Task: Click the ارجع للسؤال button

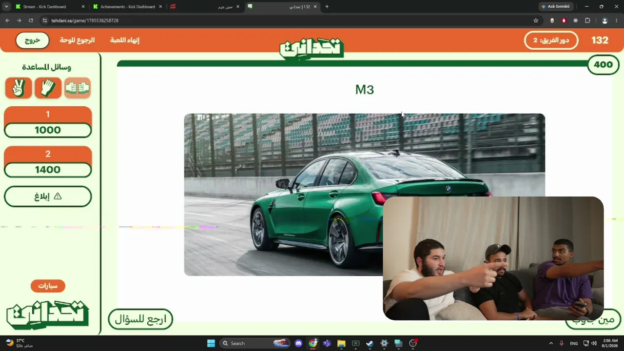Action: pos(140,319)
